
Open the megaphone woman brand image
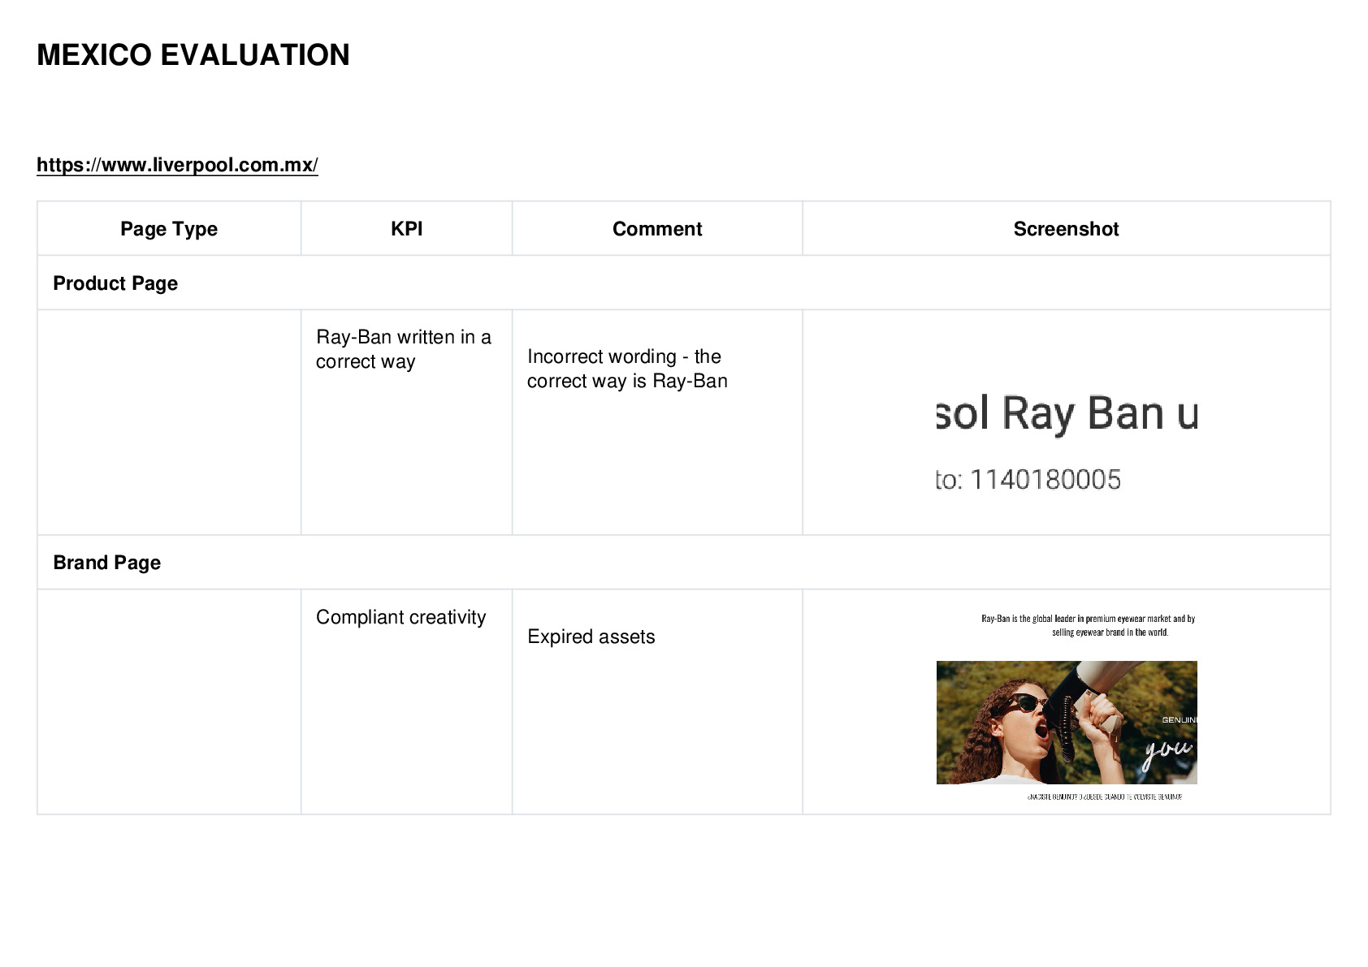1067,723
